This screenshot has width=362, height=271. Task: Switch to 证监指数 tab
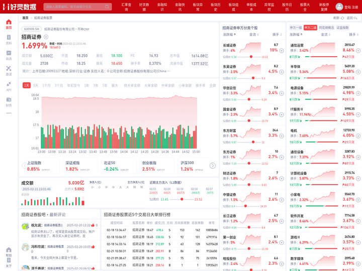pos(342,28)
